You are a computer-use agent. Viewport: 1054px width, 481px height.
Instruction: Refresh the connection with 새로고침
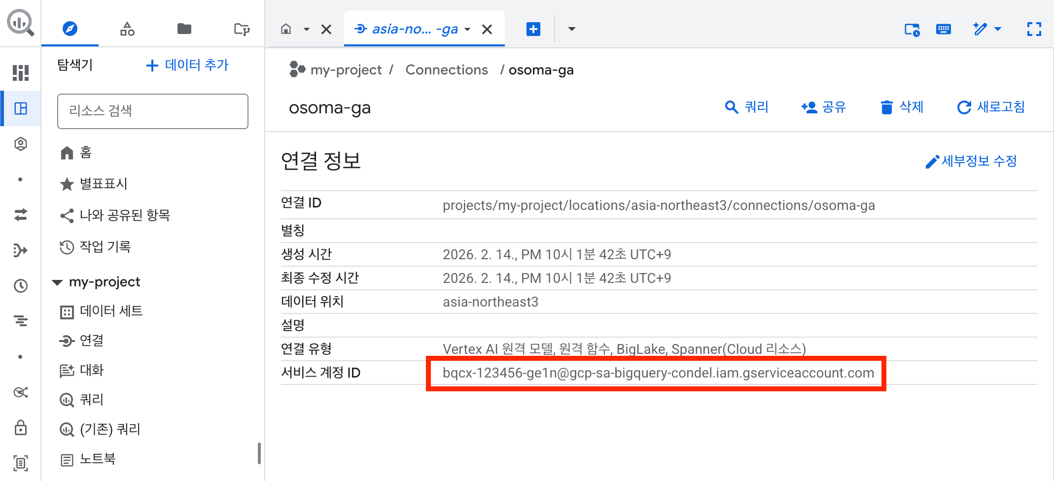tap(991, 107)
